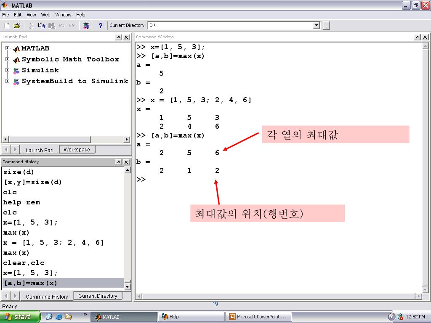Open the Web menu

pos(45,15)
